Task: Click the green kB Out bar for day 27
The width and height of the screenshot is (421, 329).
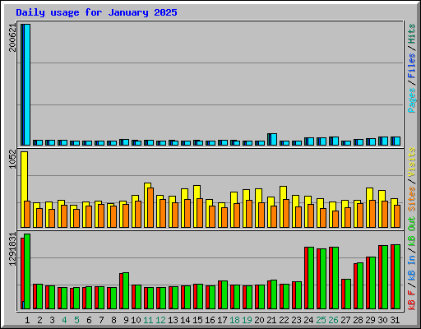Action: (348, 294)
